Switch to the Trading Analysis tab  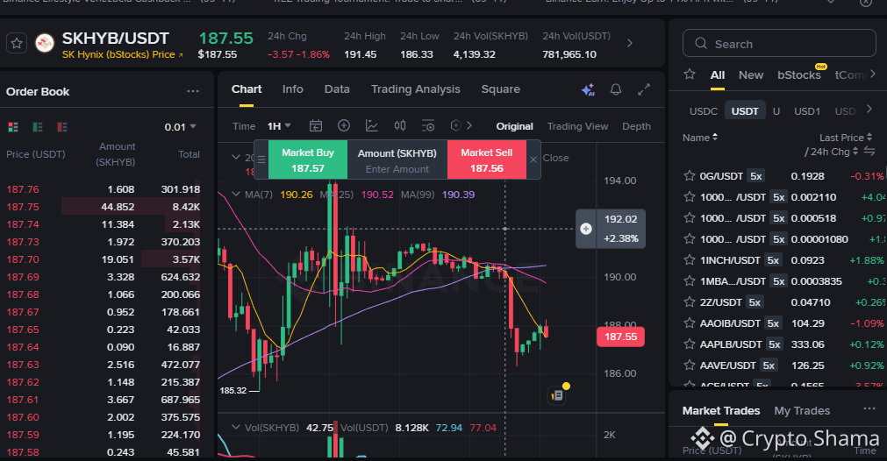pyautogui.click(x=415, y=89)
